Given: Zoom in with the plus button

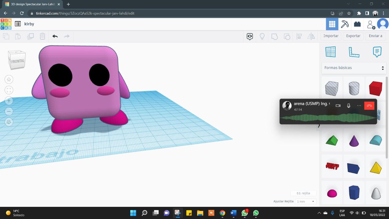Looking at the screenshot, I should coord(9,101).
